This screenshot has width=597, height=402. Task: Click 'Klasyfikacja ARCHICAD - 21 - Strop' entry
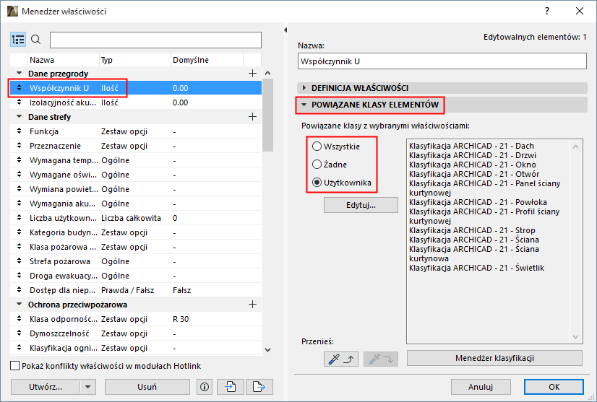[x=472, y=230]
